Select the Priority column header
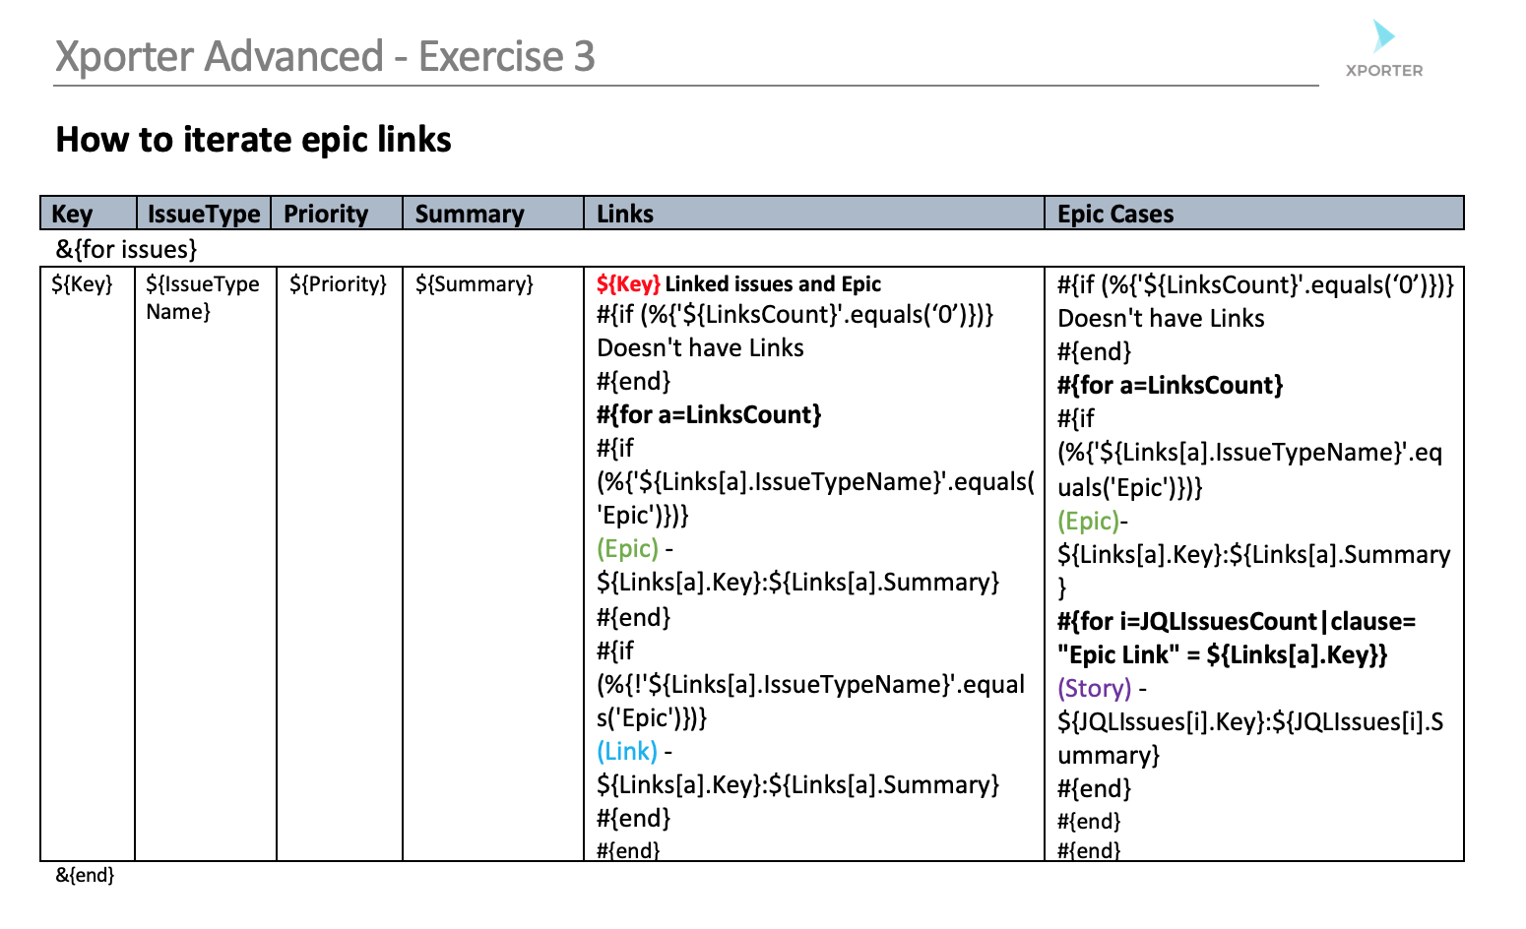Viewport: 1526px width, 929px height. 326,215
